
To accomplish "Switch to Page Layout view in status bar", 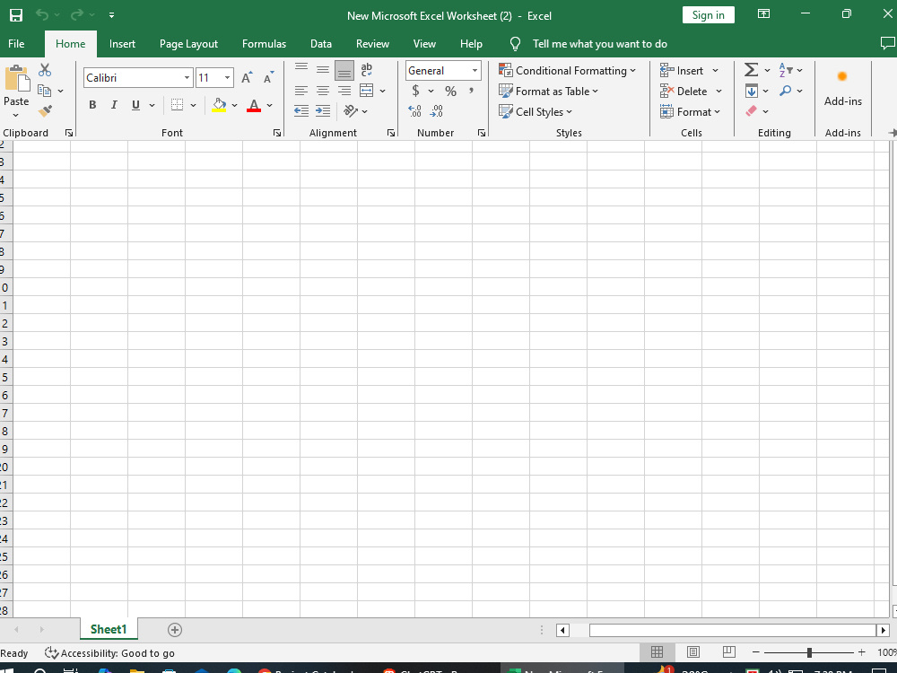I will [x=692, y=651].
